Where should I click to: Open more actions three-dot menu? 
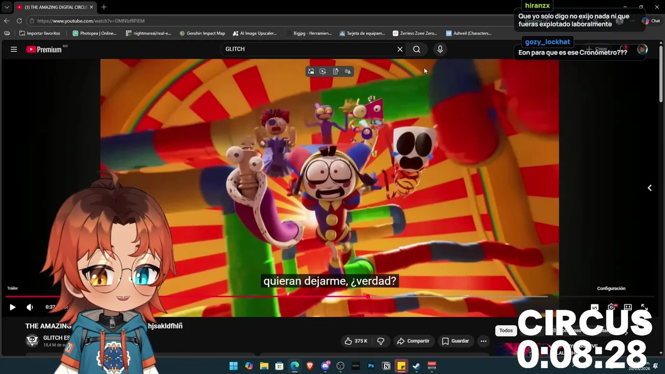point(483,341)
